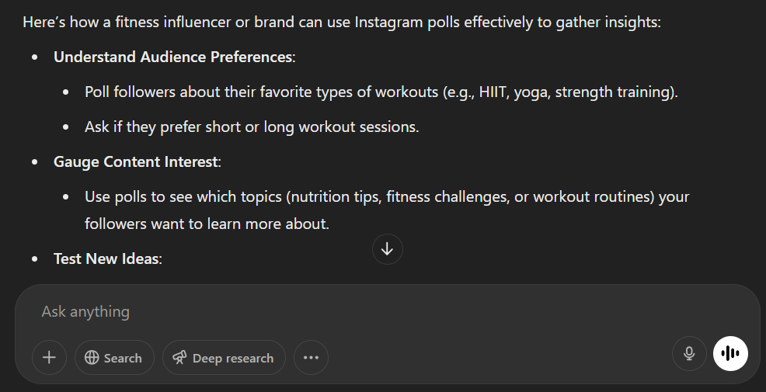Open the three-dot more tools menu
The image size is (766, 392).
[x=312, y=358]
